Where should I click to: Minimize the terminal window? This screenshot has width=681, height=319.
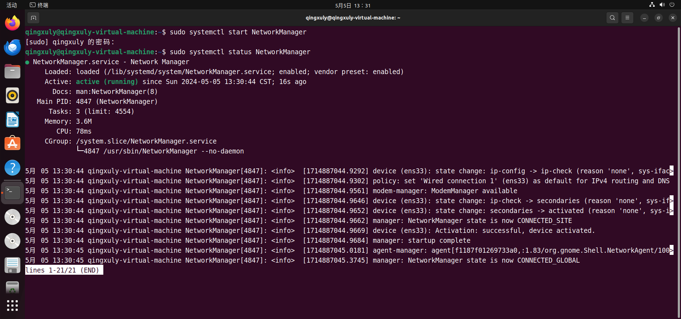(644, 18)
